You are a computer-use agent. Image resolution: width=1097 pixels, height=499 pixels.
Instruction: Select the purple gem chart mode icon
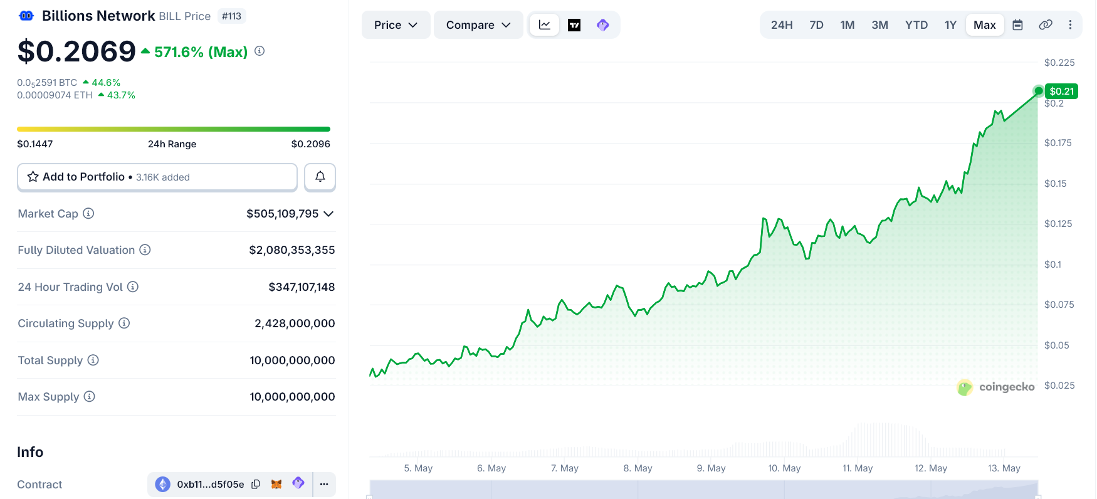pyautogui.click(x=603, y=25)
